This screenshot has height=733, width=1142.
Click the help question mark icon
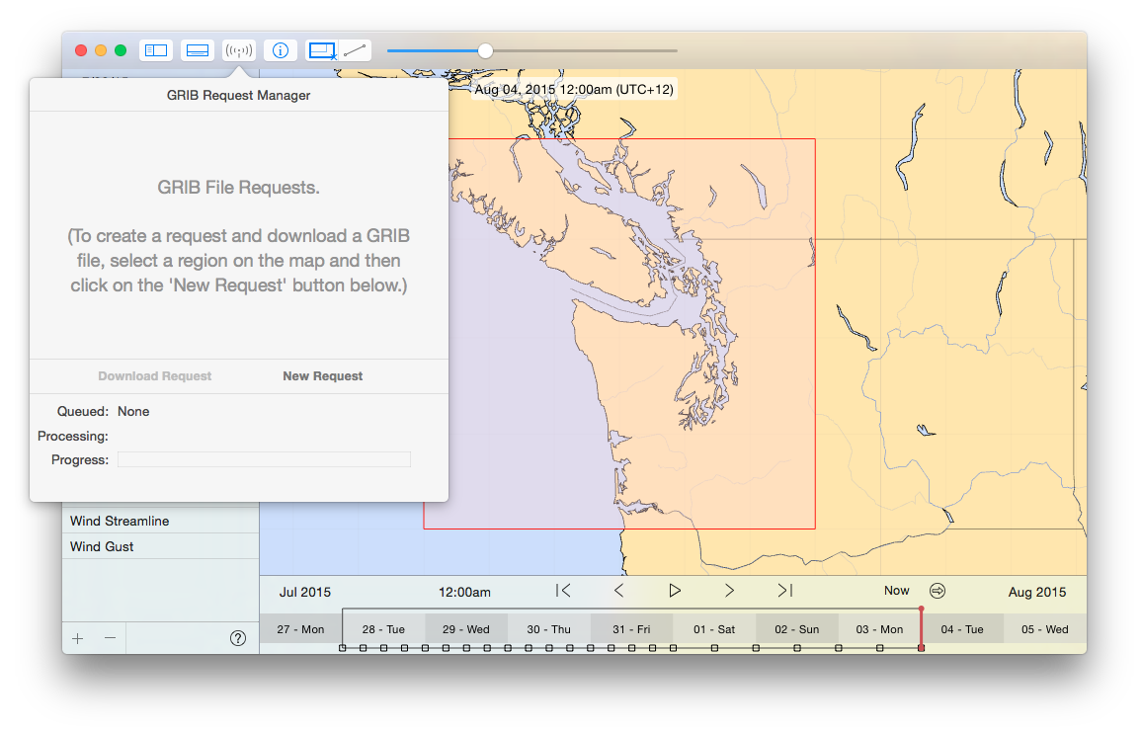pos(238,638)
